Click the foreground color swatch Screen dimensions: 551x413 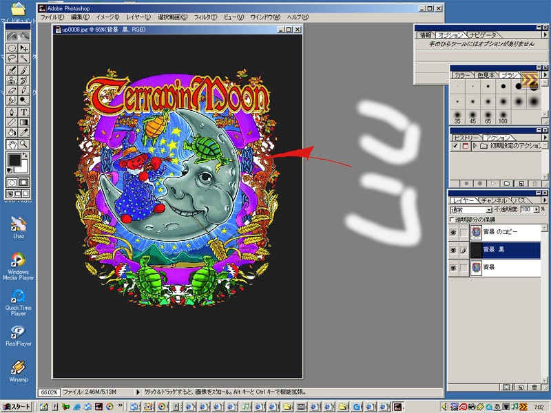[14, 160]
